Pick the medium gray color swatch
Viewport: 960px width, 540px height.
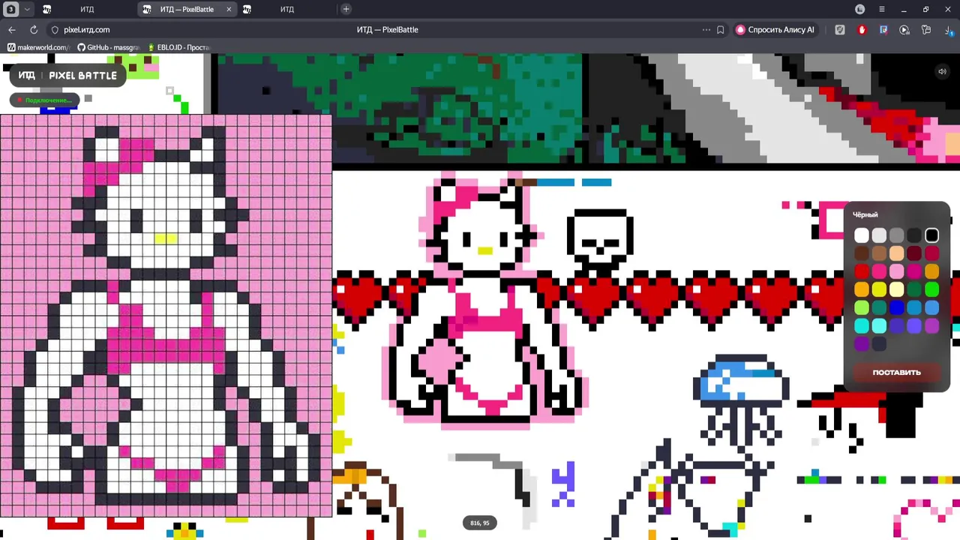(896, 235)
